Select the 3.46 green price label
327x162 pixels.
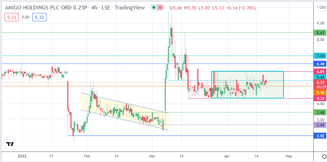(x=320, y=112)
